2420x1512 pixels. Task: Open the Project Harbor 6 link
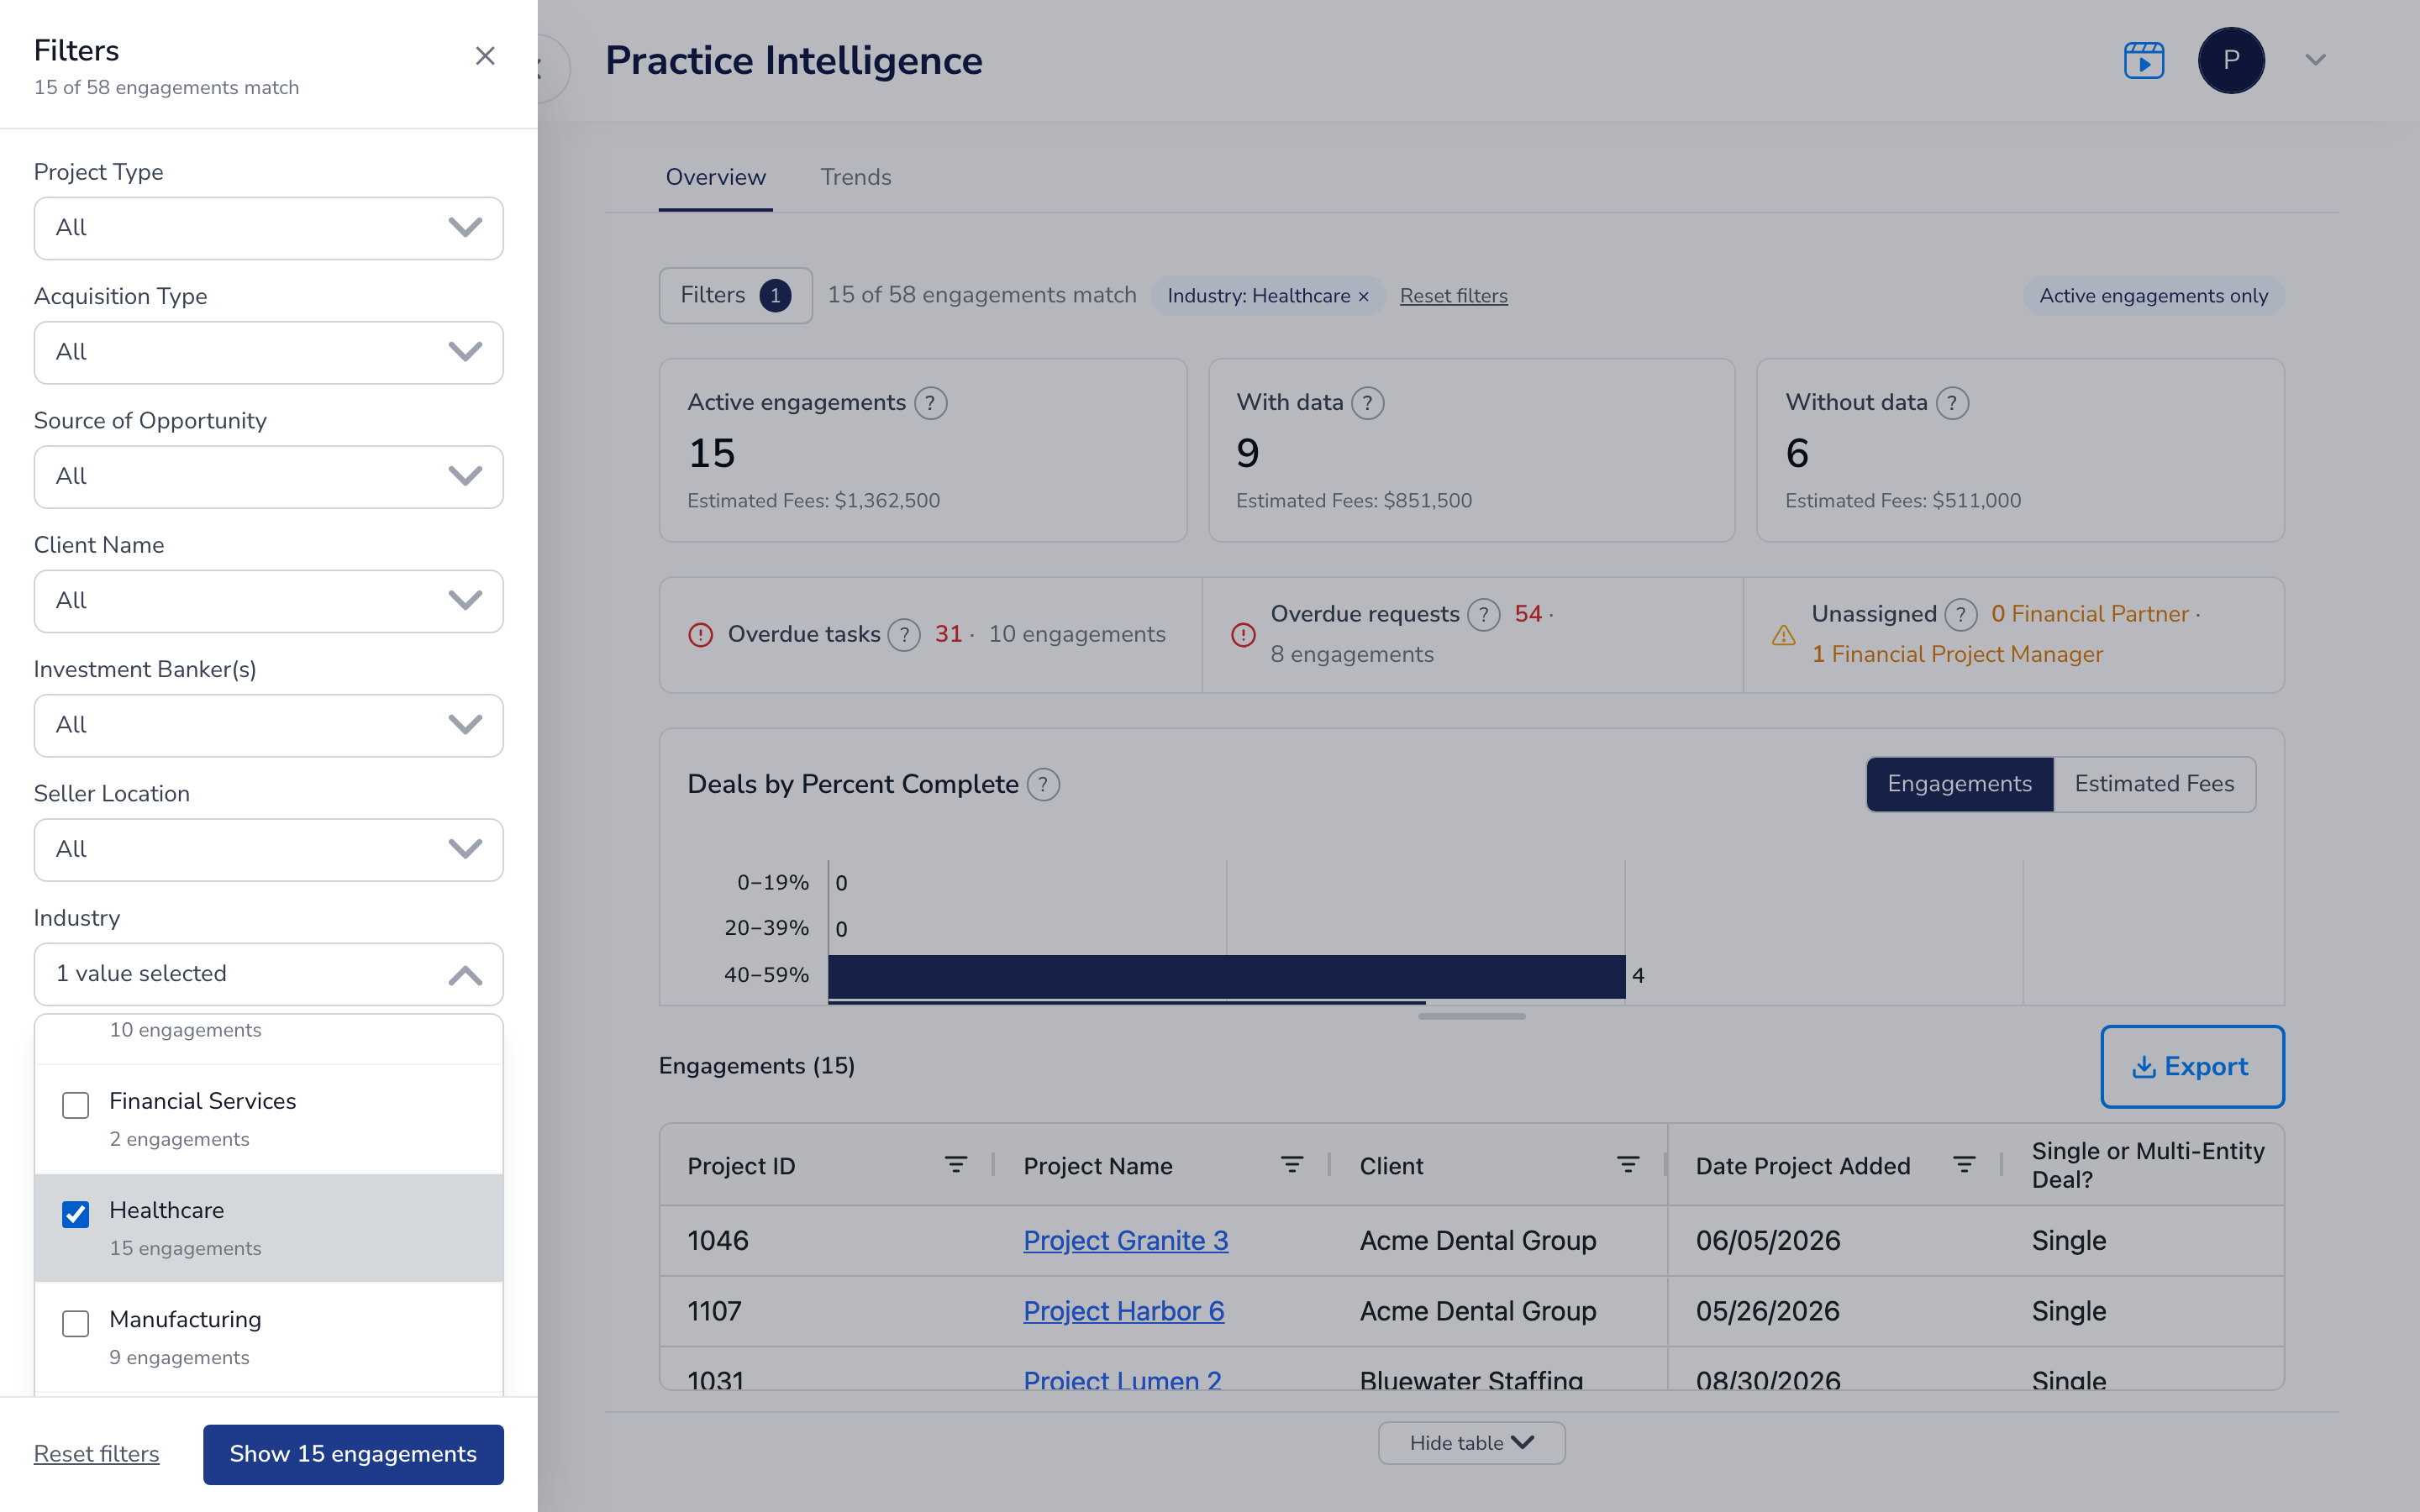(1123, 1311)
